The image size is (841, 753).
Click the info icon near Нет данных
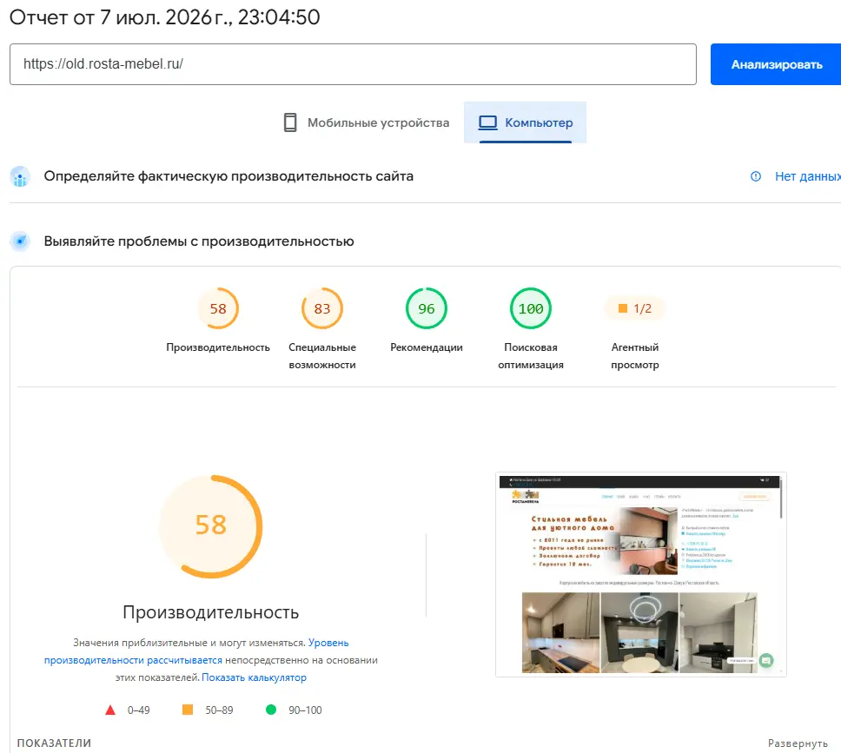[x=756, y=176]
